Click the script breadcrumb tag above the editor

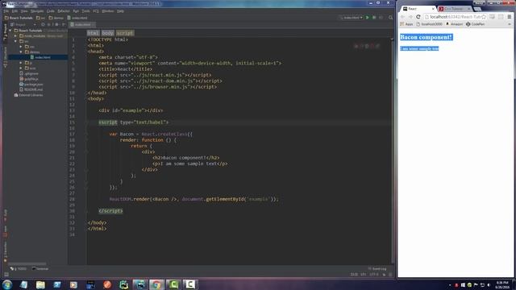click(x=125, y=33)
